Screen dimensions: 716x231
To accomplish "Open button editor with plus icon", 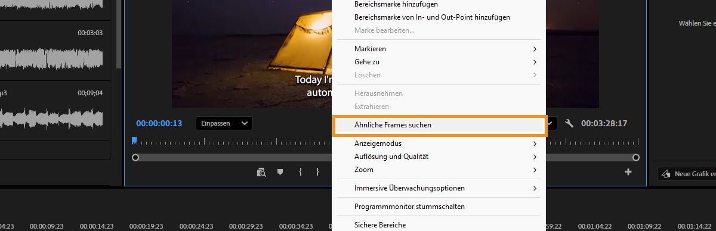I will tap(628, 172).
